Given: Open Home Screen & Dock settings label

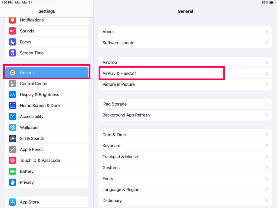Looking at the screenshot, I should 40,106.
